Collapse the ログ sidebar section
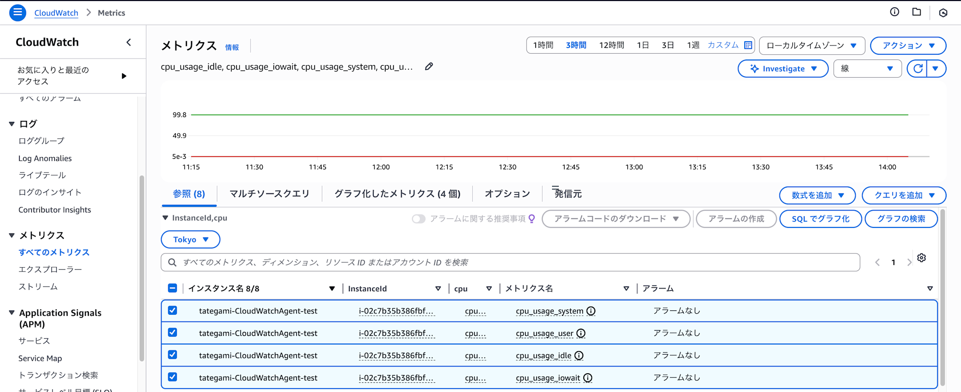This screenshot has height=392, width=961. pos(12,124)
